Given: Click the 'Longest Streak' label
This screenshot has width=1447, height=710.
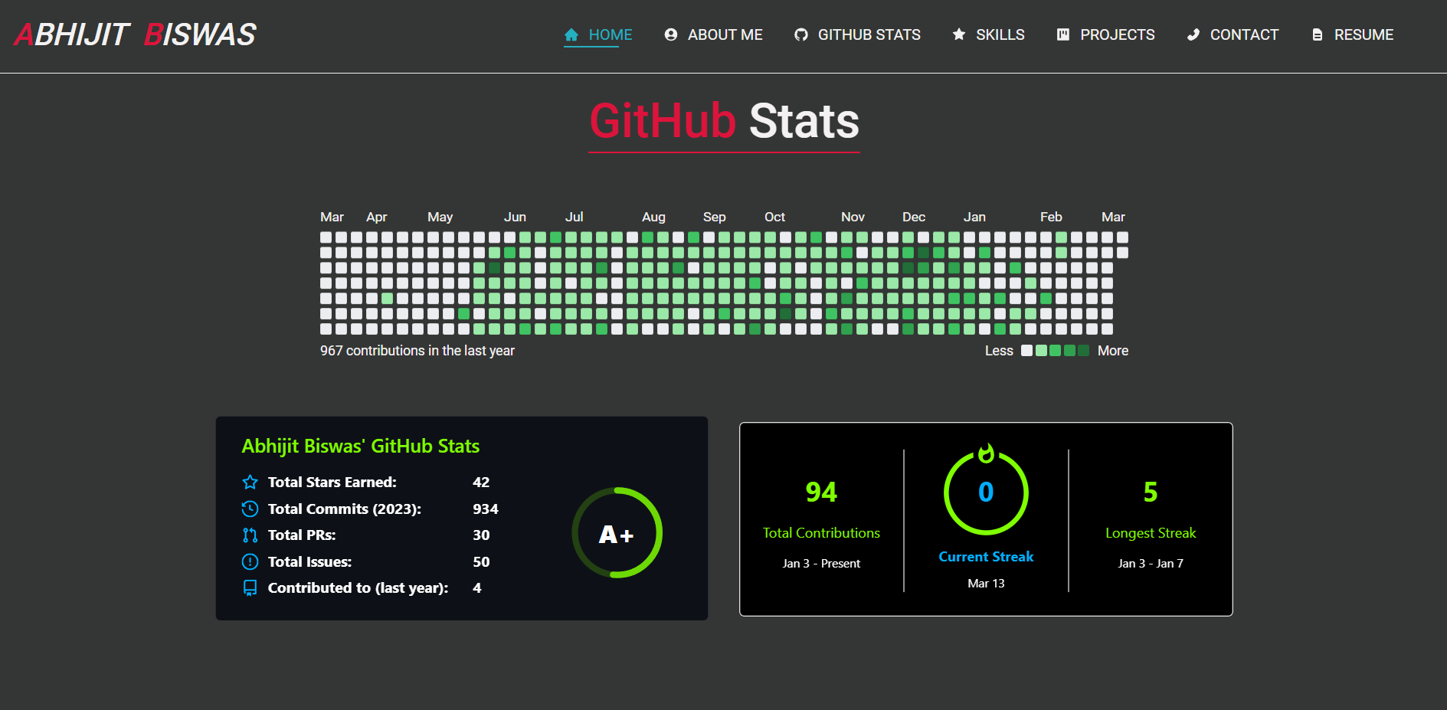Looking at the screenshot, I should [1151, 533].
